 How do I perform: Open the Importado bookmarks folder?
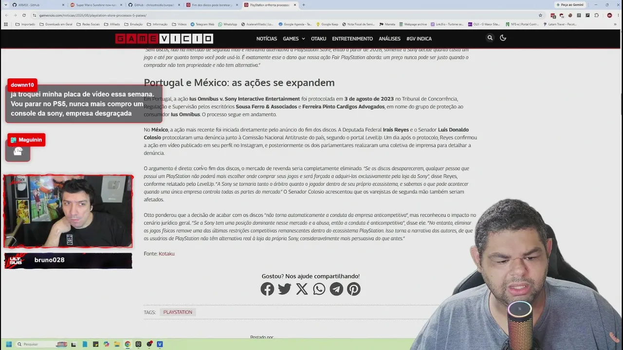[x=25, y=24]
